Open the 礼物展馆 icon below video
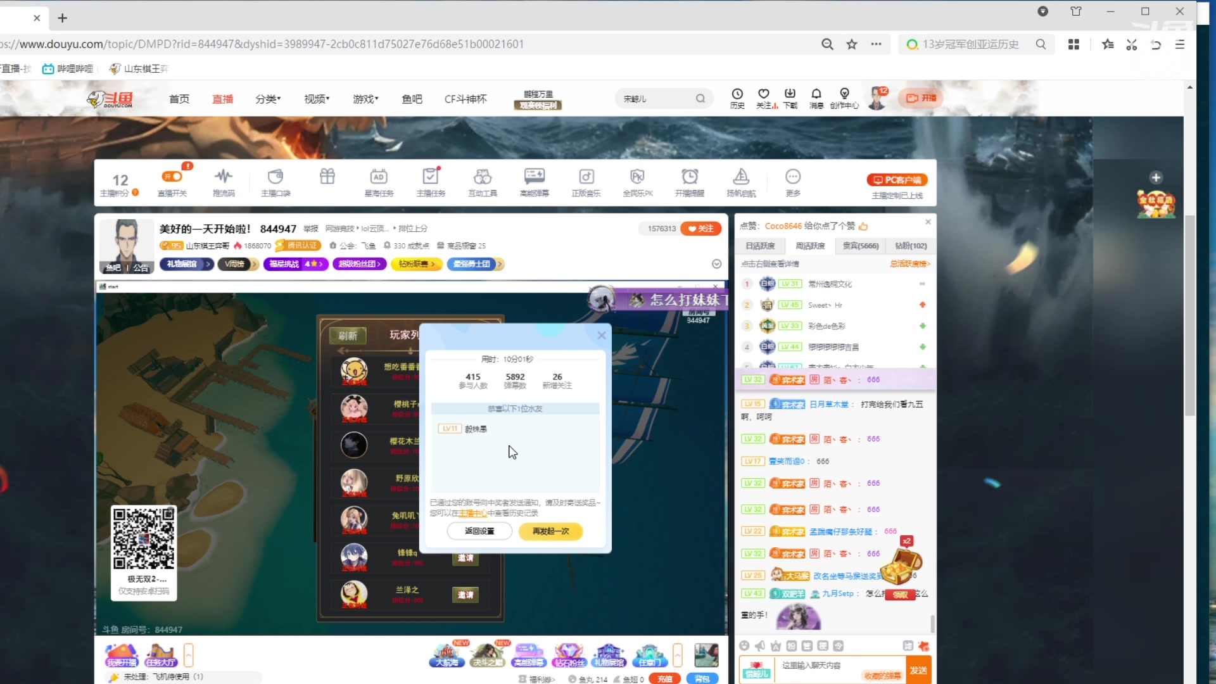Image resolution: width=1216 pixels, height=684 pixels. pyautogui.click(x=609, y=655)
